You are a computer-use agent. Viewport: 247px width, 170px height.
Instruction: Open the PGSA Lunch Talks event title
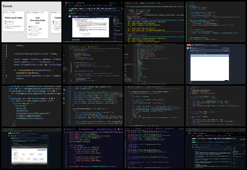point(13,17)
